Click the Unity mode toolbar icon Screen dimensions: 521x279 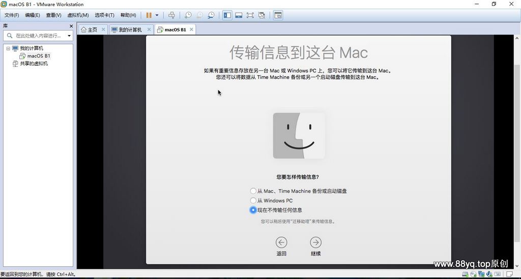tap(262, 15)
